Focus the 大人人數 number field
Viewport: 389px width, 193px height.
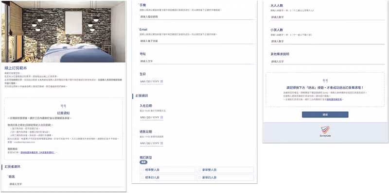327,17
